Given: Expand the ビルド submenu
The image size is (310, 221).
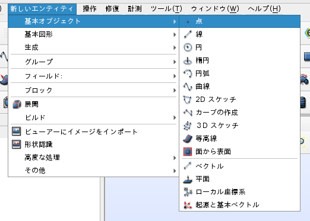Looking at the screenshot, I should click(94, 118).
